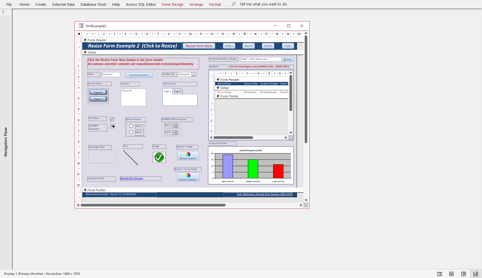The width and height of the screenshot is (482, 278).
Task: Open the Combo box dropdown arrow
Action: tap(194, 75)
